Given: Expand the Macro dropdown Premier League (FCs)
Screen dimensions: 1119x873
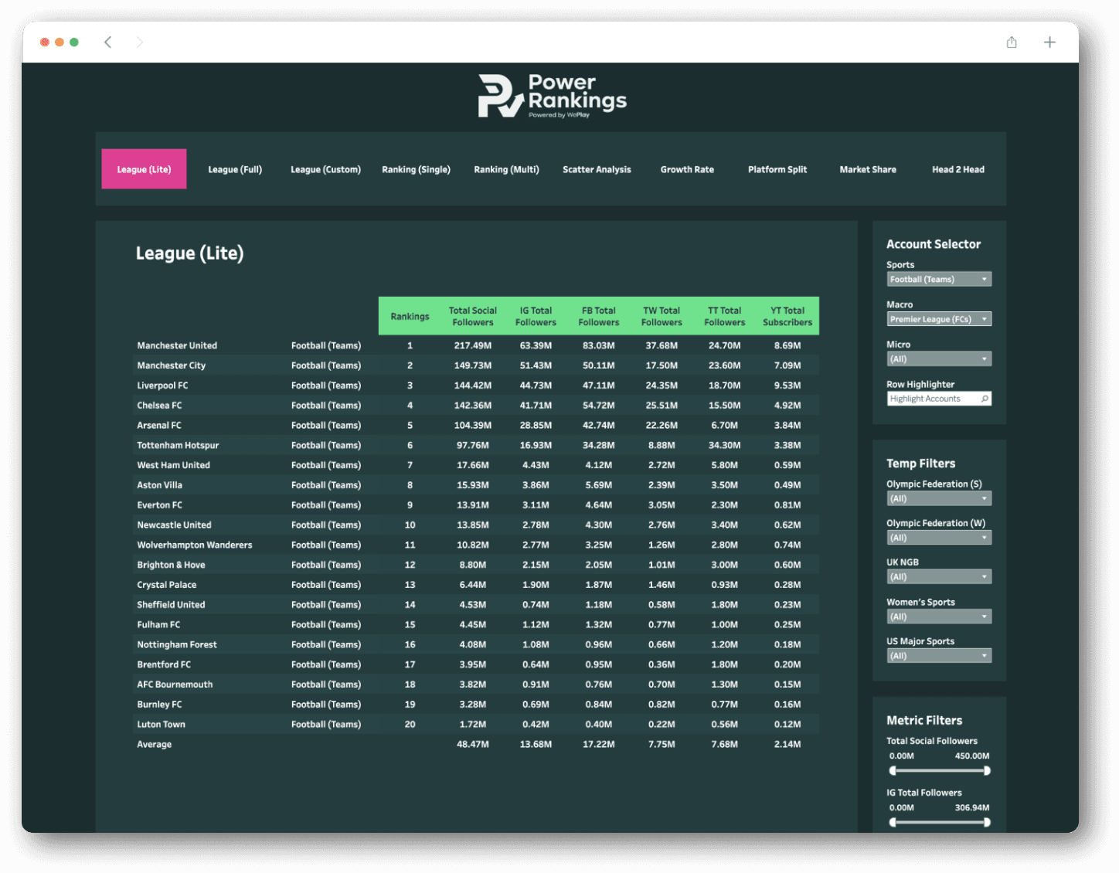Looking at the screenshot, I should tap(939, 319).
